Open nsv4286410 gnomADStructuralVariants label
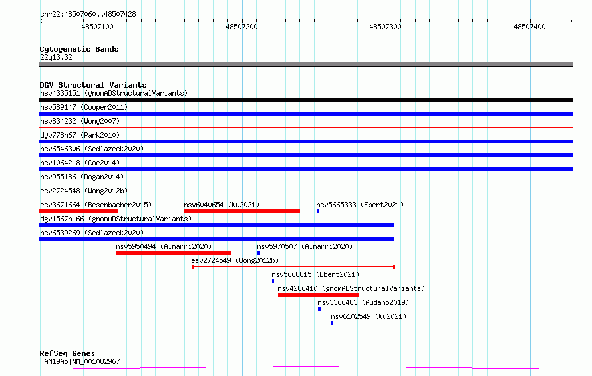The height and width of the screenshot is (376, 592). pyautogui.click(x=351, y=288)
